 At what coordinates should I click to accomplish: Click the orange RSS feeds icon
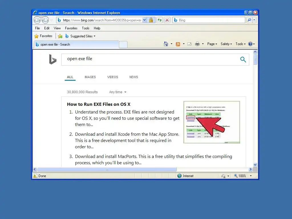178,44
